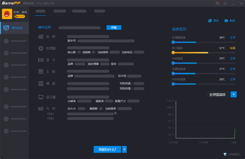The height and width of the screenshot is (159, 245).
Task: Click the 截图 screenshot camera icon
Action: [226, 21]
